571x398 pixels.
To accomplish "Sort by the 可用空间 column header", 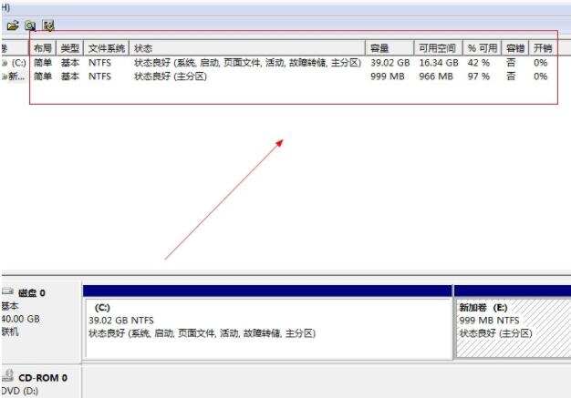I will [x=439, y=48].
